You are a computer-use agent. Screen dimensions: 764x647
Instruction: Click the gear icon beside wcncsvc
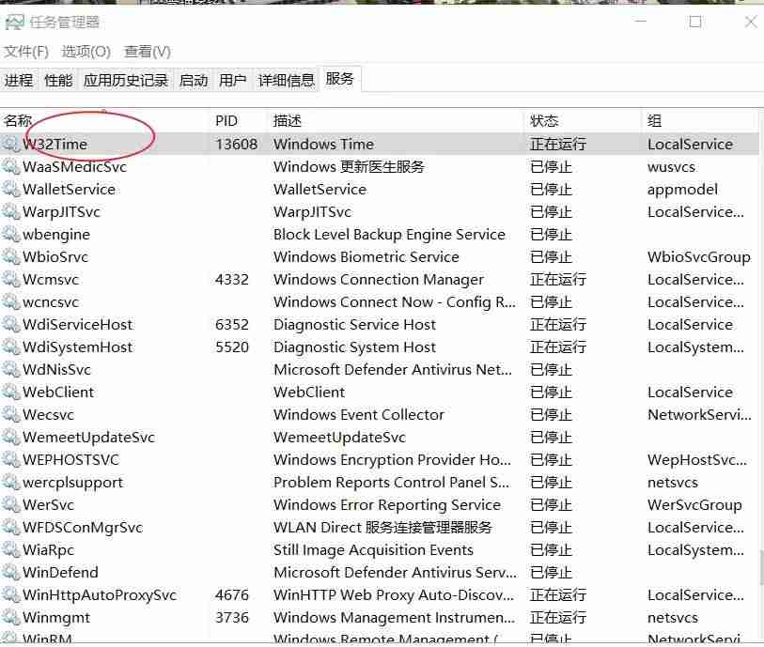coord(10,301)
